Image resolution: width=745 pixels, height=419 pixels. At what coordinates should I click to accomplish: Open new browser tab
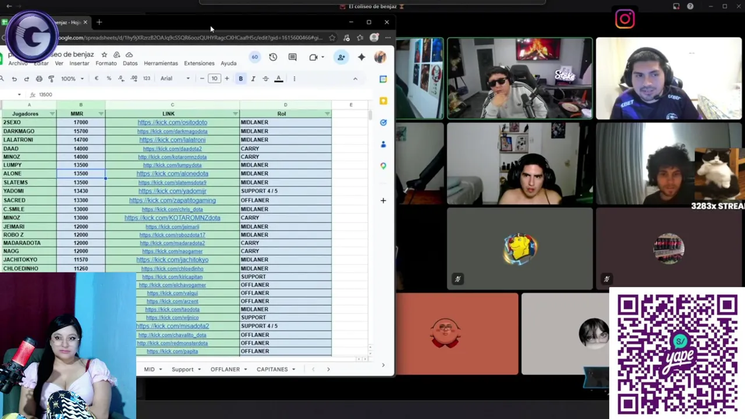pyautogui.click(x=99, y=22)
